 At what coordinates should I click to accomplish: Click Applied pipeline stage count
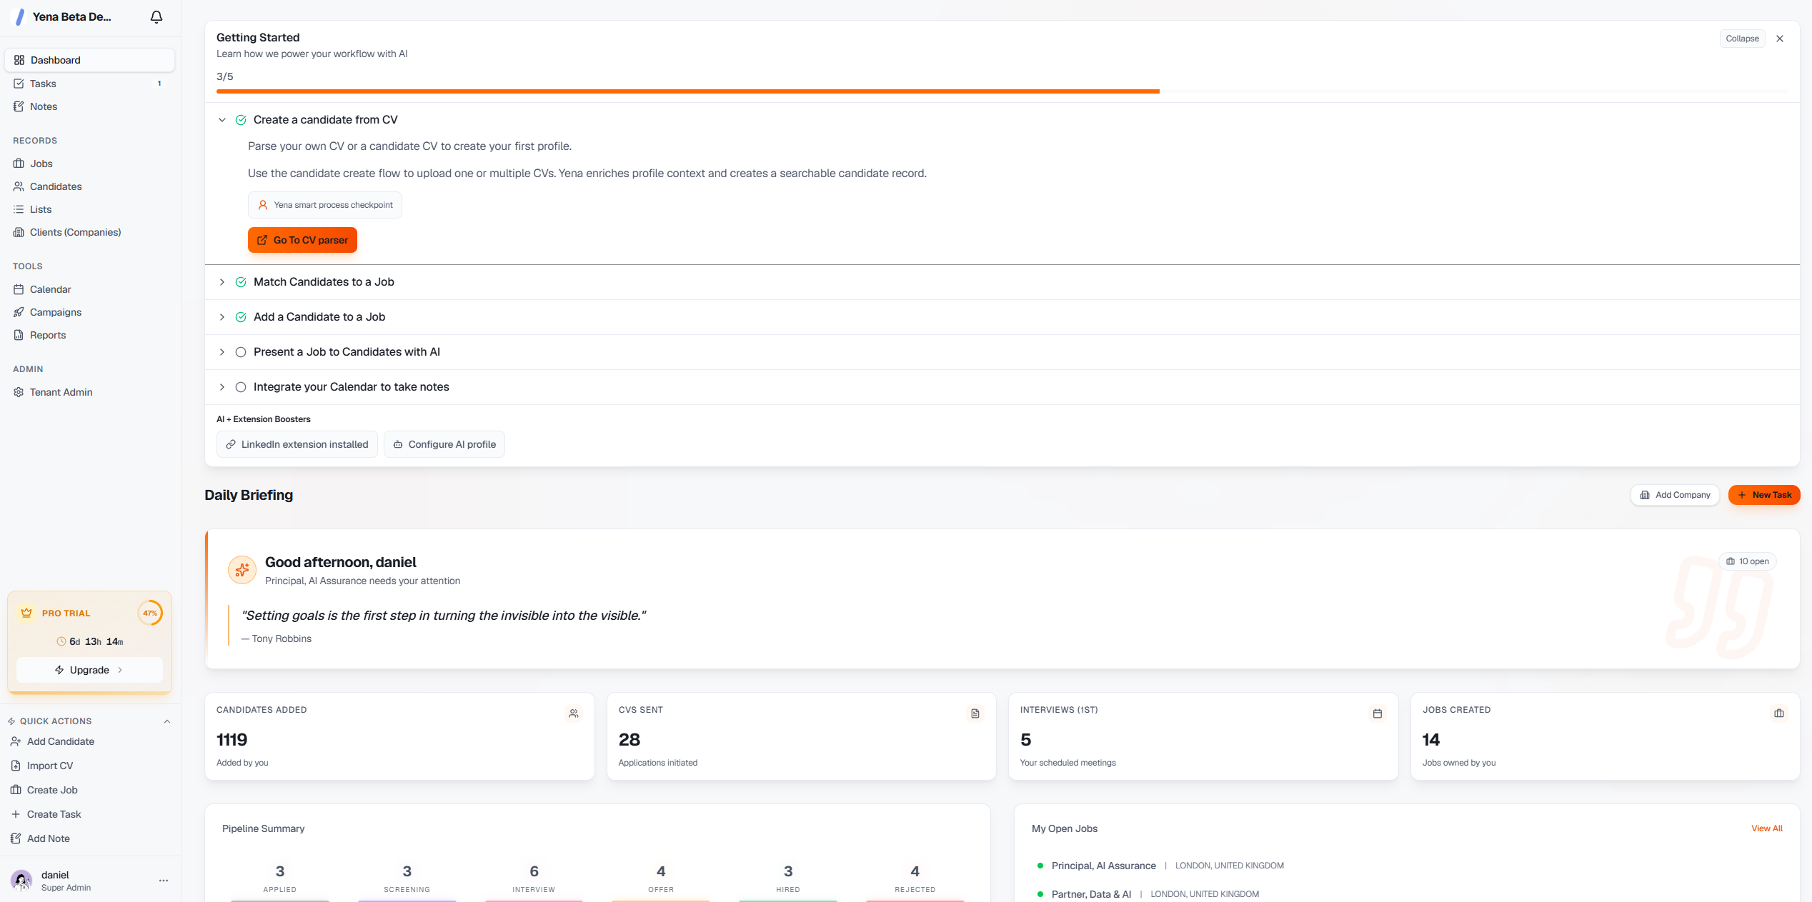pyautogui.click(x=280, y=871)
